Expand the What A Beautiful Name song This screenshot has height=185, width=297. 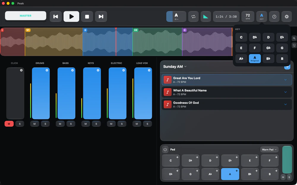pyautogui.click(x=285, y=92)
